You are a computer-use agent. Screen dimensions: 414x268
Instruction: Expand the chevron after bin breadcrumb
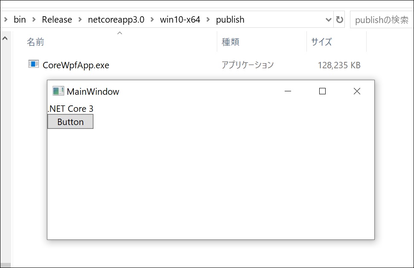[34, 20]
